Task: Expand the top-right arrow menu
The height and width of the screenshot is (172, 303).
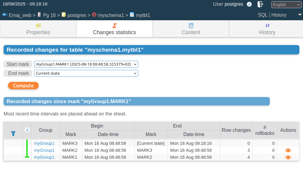Action: tap(300, 15)
